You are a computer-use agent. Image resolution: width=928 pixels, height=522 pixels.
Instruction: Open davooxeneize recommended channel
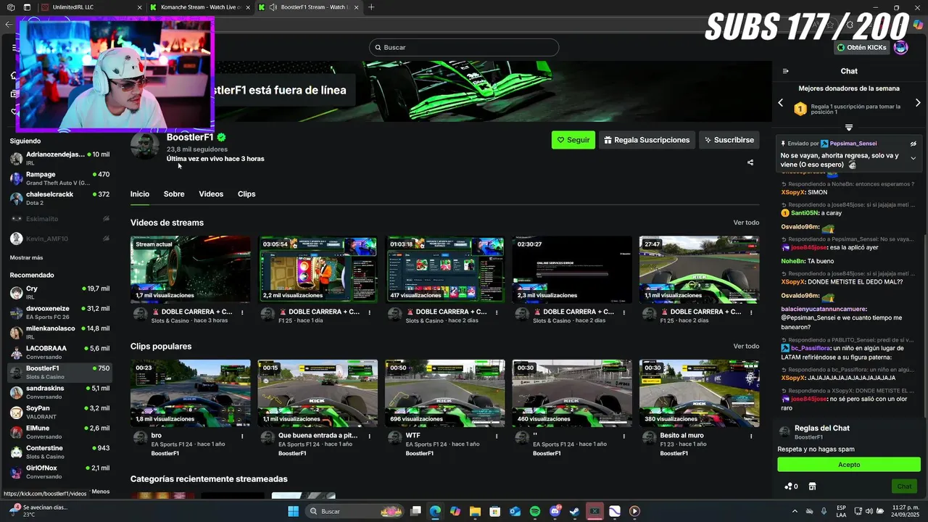59,312
